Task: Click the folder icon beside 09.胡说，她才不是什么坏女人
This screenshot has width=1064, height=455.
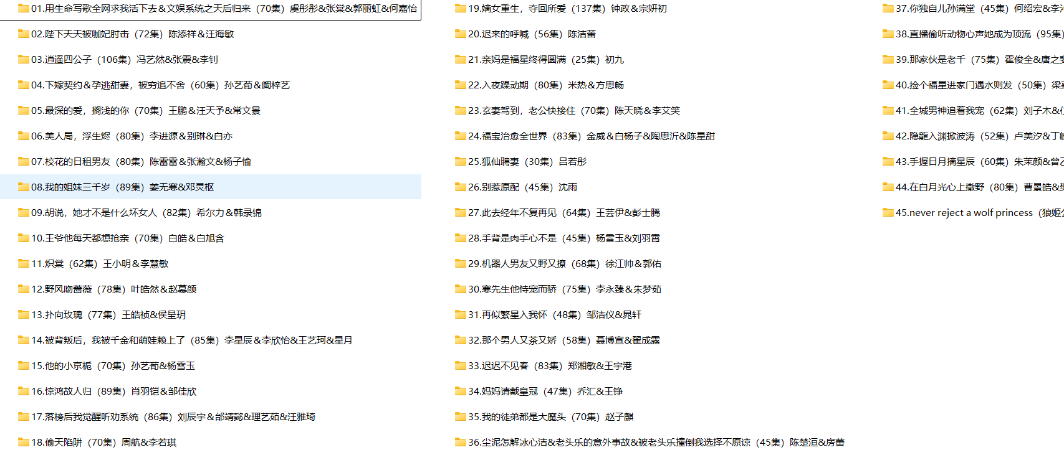Action: tap(24, 212)
